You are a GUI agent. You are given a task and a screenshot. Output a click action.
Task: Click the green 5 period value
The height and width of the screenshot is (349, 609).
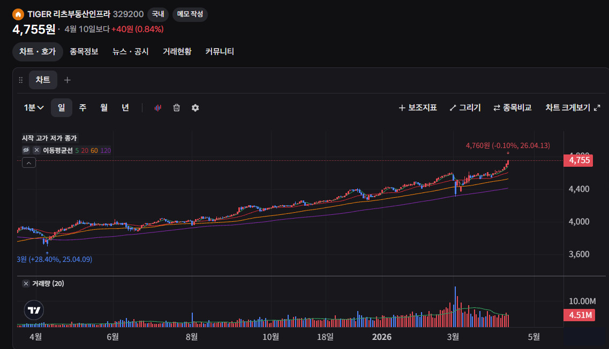pos(77,150)
